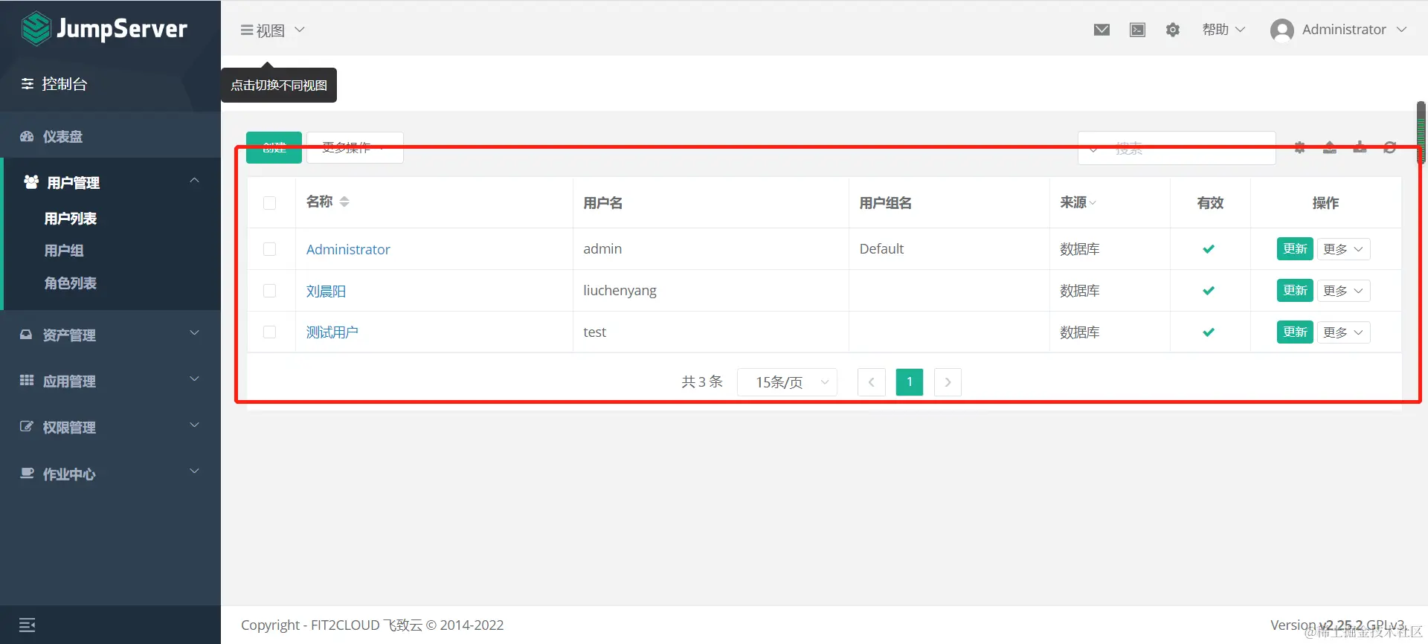
Task: Check the 测试用户 row checkbox
Action: coord(269,332)
